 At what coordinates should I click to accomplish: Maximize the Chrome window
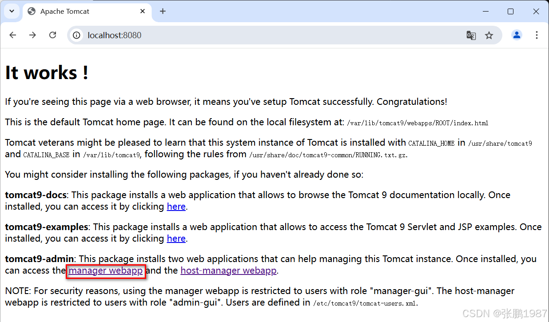[510, 12]
